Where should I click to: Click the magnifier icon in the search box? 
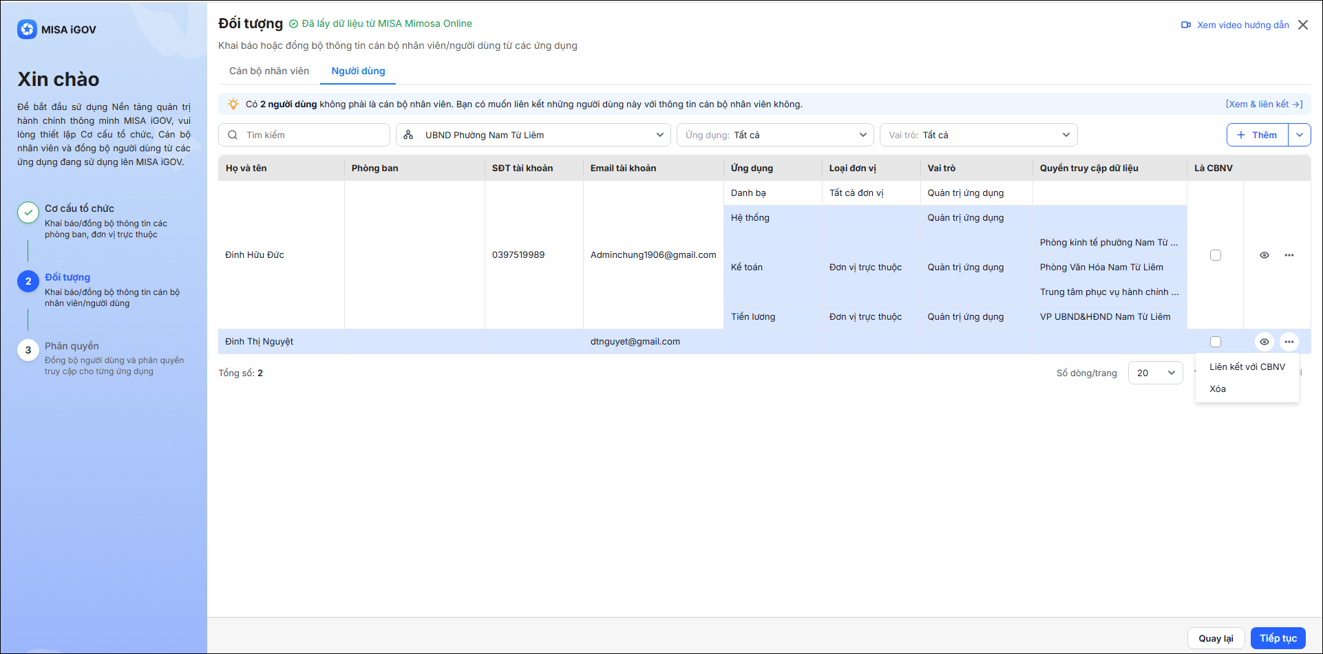233,135
